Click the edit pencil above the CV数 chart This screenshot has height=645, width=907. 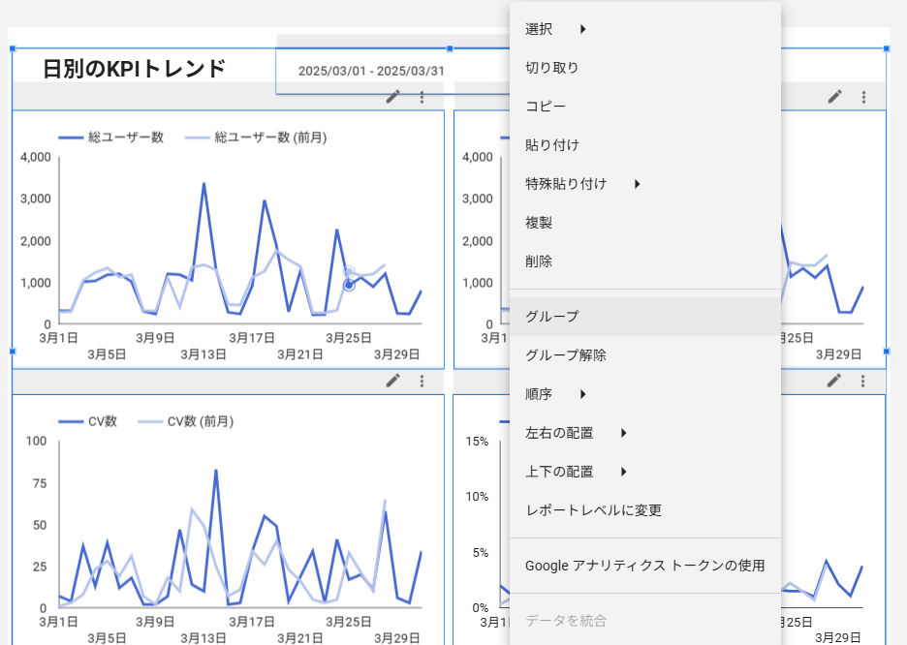392,381
